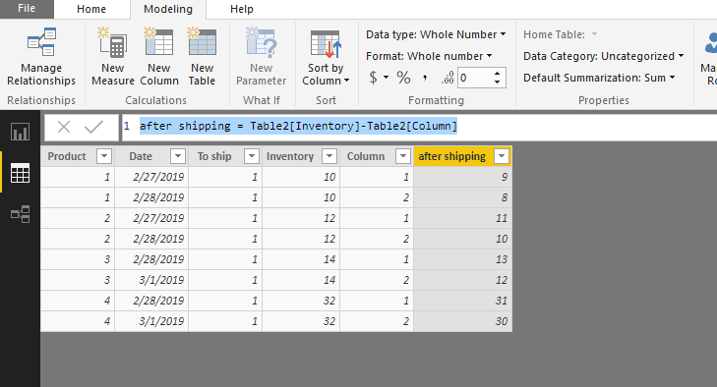Switch to Report view in sidebar
Image resolution: width=717 pixels, height=387 pixels.
[20, 132]
